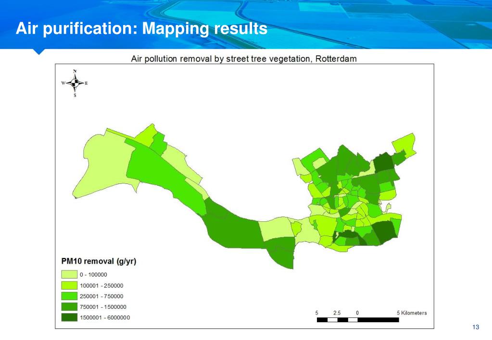Click the '2.5' scale bar label
Screen dimensions: 492x340
(x=337, y=313)
